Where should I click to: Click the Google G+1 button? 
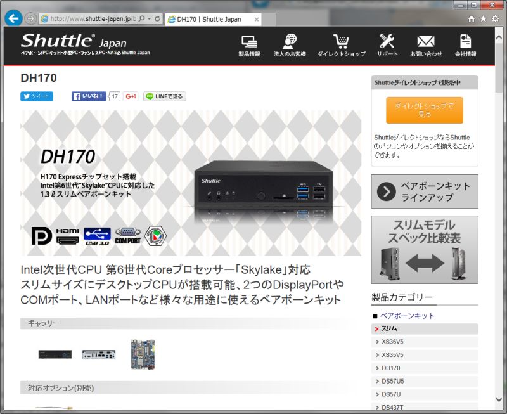pos(131,96)
